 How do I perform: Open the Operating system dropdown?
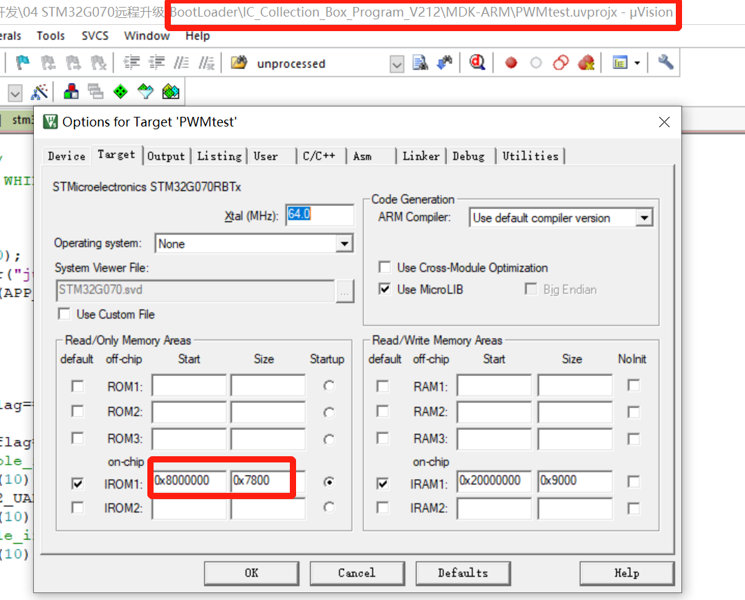click(x=344, y=243)
